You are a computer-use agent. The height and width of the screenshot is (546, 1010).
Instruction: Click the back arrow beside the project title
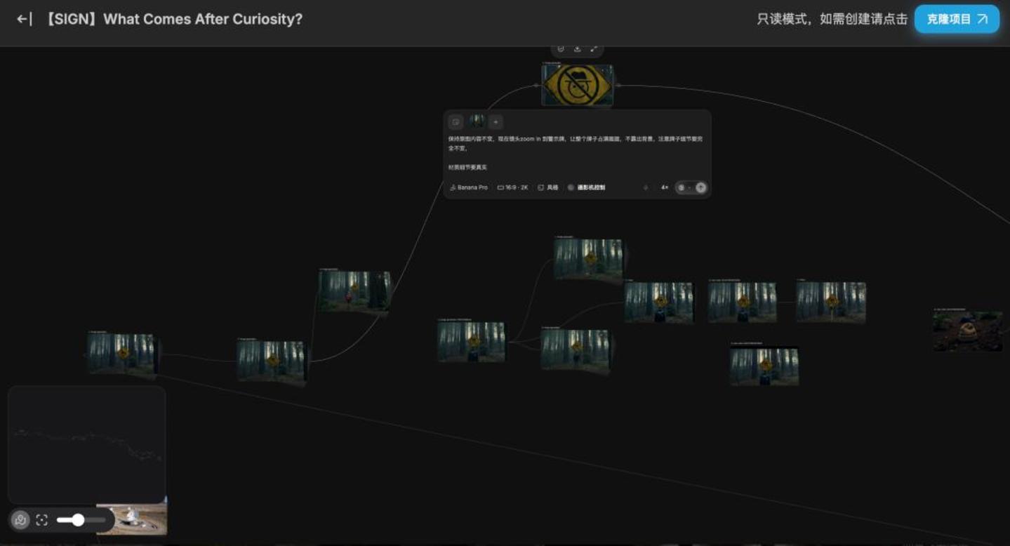24,19
